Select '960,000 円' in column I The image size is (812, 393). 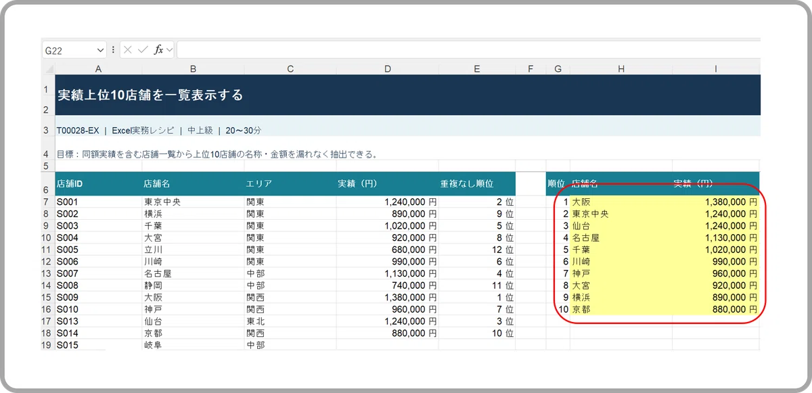pos(715,273)
